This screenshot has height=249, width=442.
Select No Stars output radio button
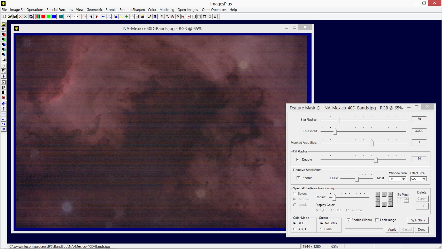[x=322, y=223]
